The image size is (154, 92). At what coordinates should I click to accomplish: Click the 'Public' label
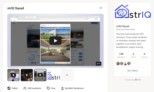[15, 88]
